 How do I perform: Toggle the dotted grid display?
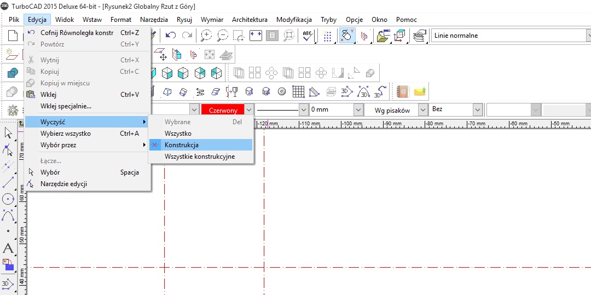tap(327, 36)
